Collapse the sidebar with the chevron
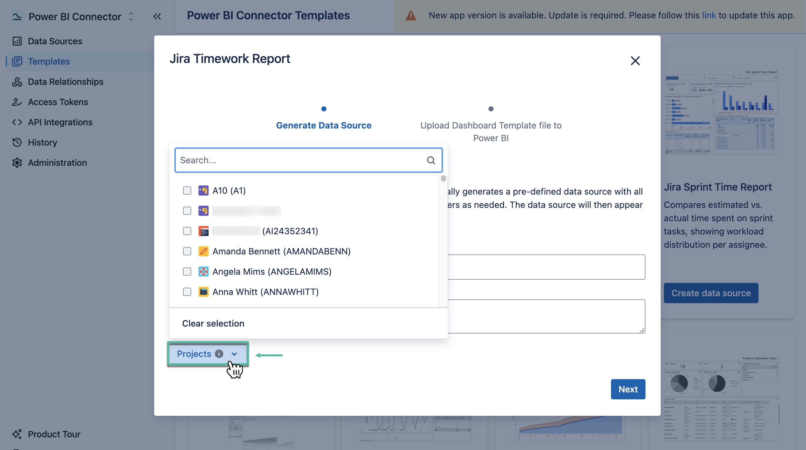The width and height of the screenshot is (806, 450). coord(157,16)
